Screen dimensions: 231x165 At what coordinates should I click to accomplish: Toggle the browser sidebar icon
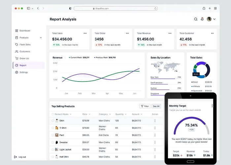(x=28, y=8)
